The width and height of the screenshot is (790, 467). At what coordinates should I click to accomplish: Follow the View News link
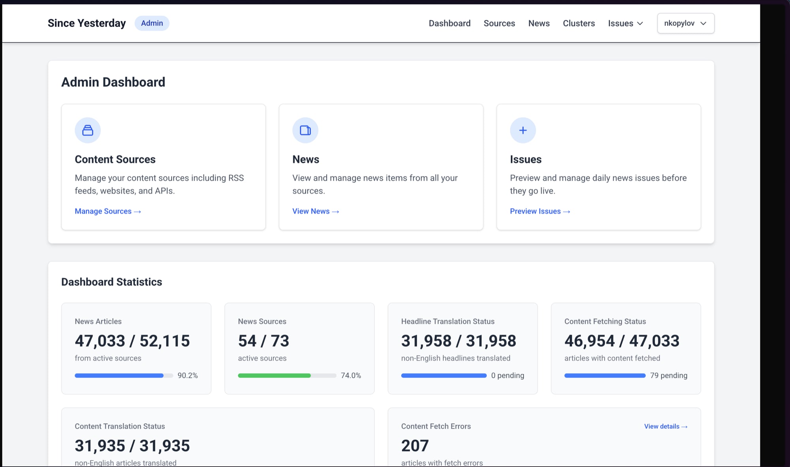click(x=315, y=211)
